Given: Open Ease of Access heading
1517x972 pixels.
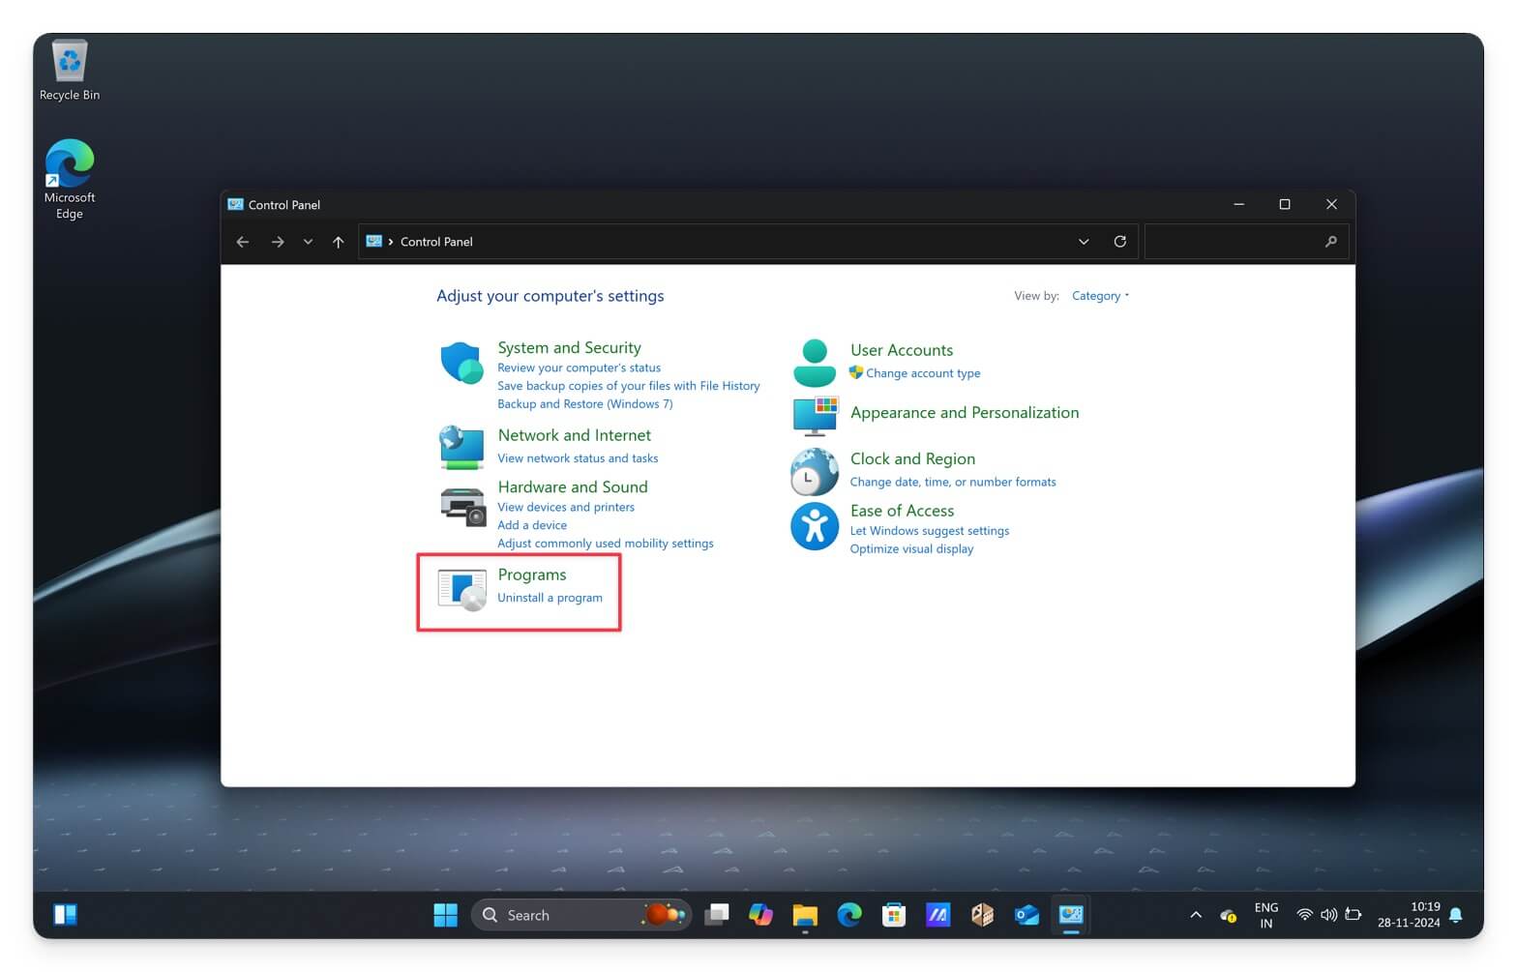Looking at the screenshot, I should (x=902, y=511).
